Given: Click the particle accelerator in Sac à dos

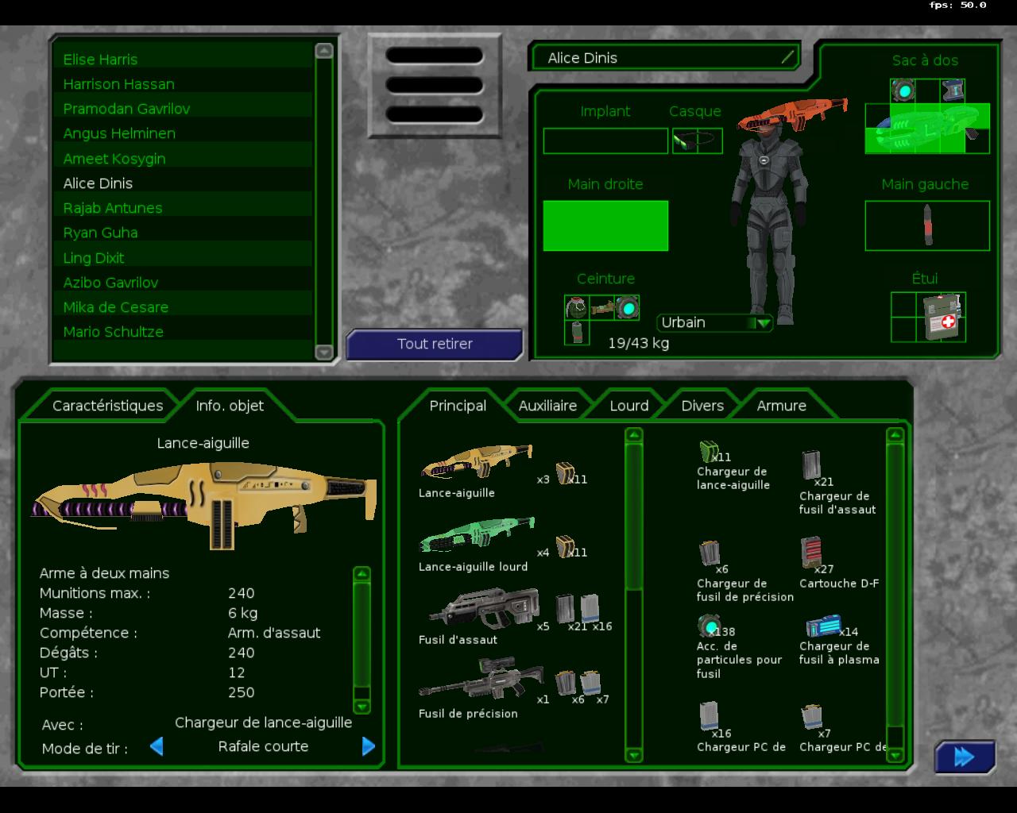Looking at the screenshot, I should point(903,91).
